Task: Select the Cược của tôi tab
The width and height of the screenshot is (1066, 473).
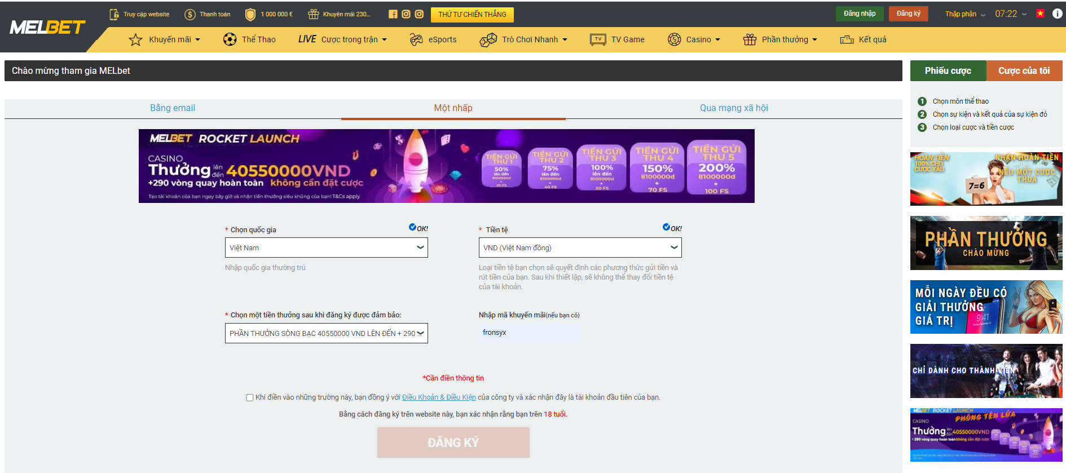Action: pos(1024,70)
